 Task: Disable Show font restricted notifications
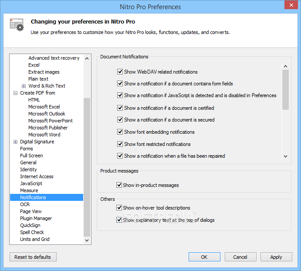point(120,144)
